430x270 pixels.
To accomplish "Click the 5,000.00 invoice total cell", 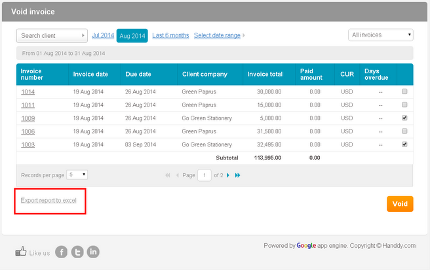I will coord(271,118).
